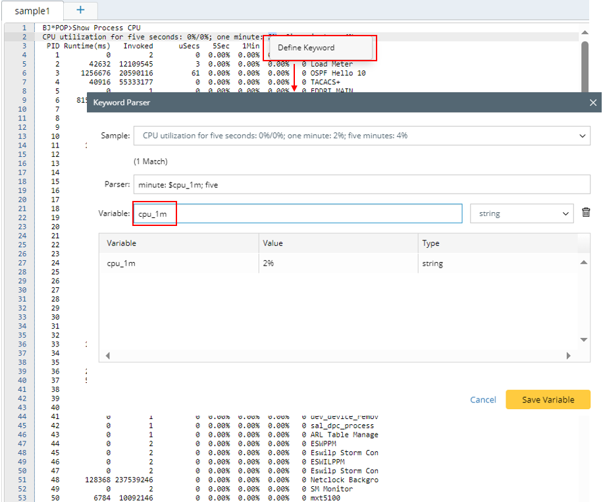The width and height of the screenshot is (603, 502).
Task: Click the editor's scroll up arrow
Action: click(584, 31)
